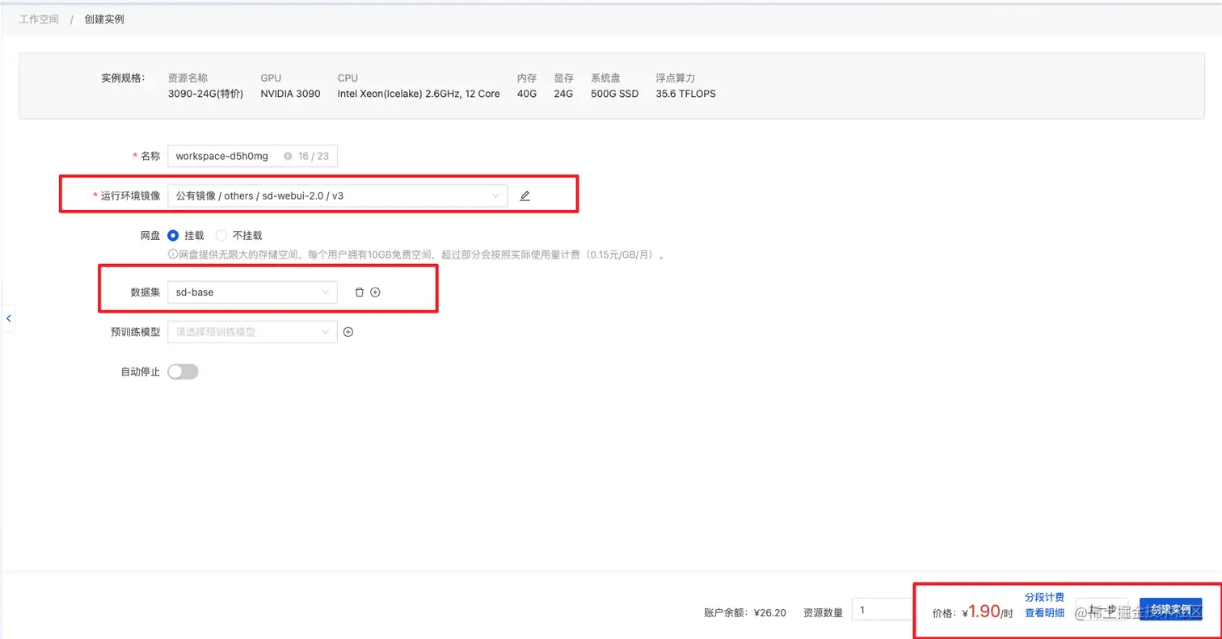Click the 资源数量 input field
This screenshot has width=1222, height=639.
(x=883, y=610)
